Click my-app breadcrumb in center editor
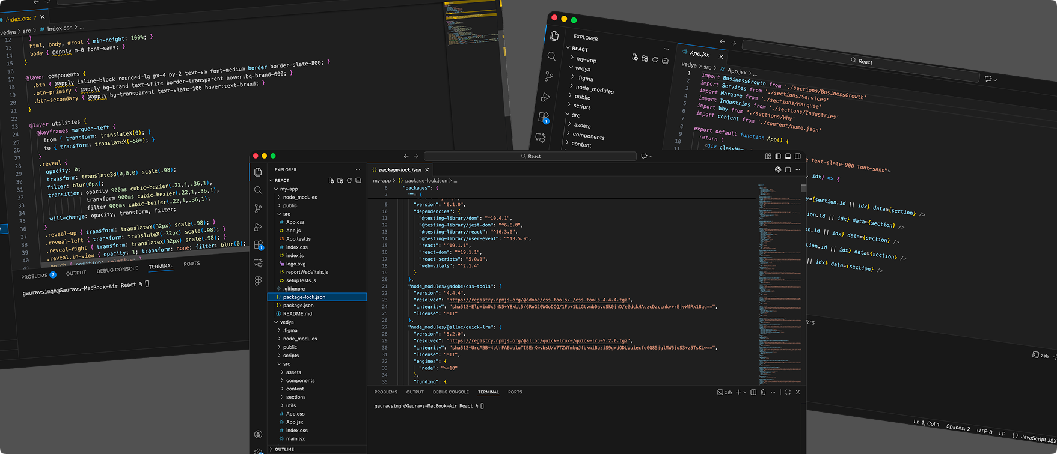This screenshot has width=1057, height=454. pos(382,180)
